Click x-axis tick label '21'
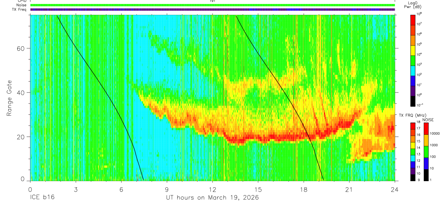 click(x=349, y=189)
